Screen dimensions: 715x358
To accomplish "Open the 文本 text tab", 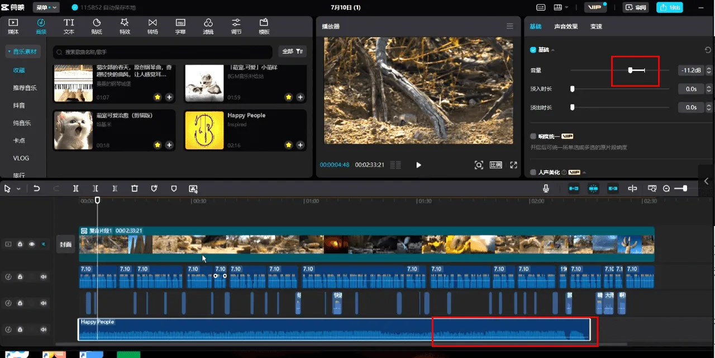I will click(x=69, y=26).
